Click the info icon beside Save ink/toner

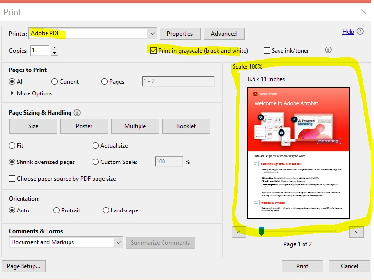(328, 50)
